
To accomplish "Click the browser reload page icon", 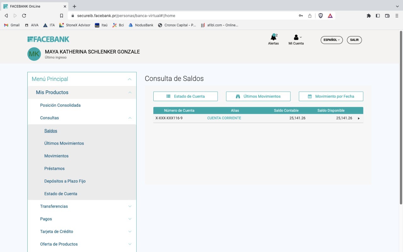I will point(24,16).
